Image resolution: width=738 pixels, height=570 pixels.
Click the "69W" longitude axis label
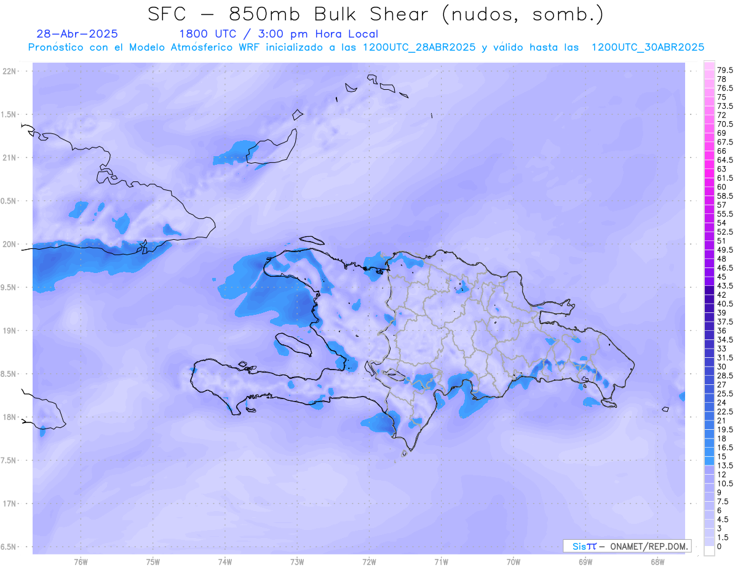click(585, 562)
